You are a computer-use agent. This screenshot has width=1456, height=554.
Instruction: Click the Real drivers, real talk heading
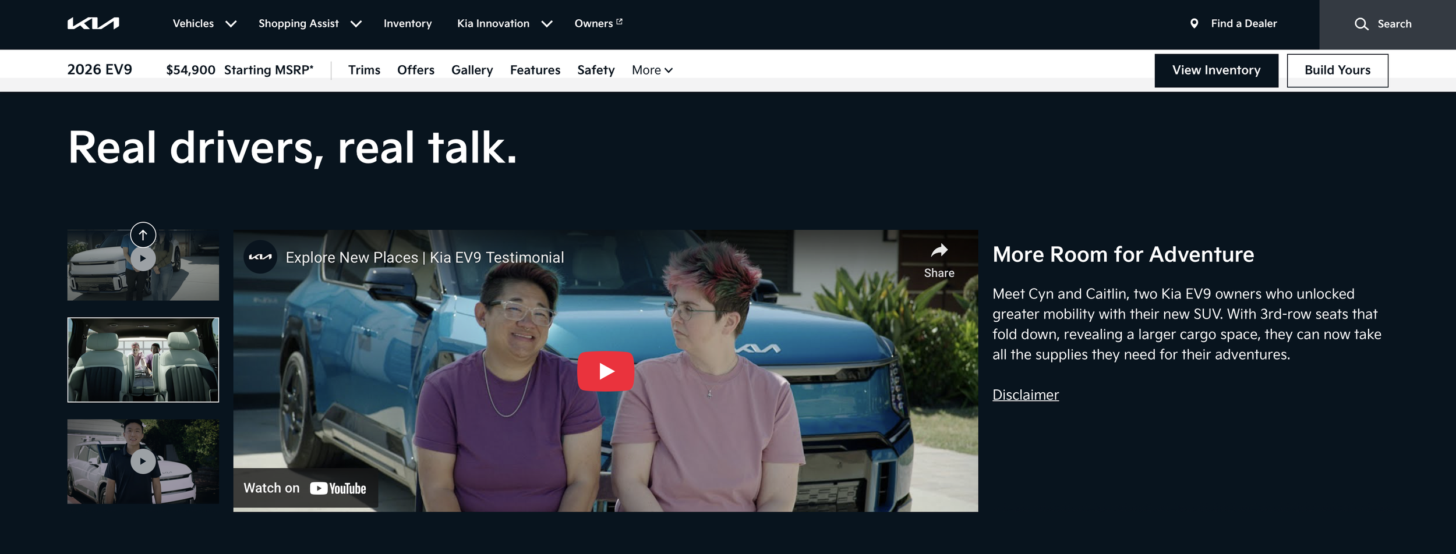click(292, 148)
